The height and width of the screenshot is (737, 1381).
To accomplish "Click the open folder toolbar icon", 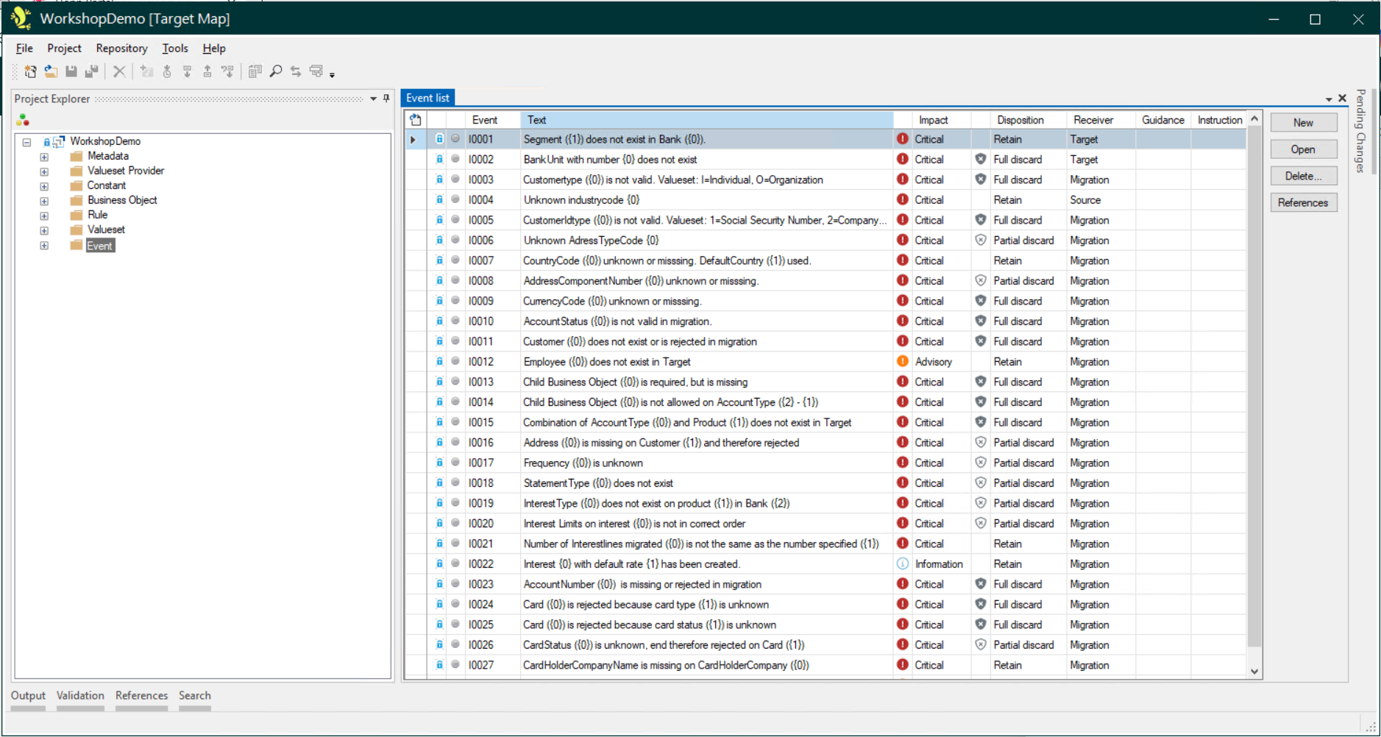I will point(51,71).
